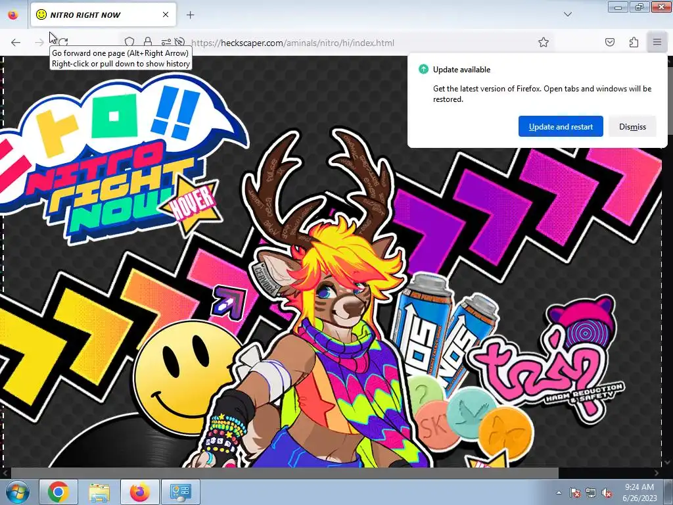Viewport: 673px width, 505px height.
Task: Click Update and restart button
Action: pyautogui.click(x=561, y=127)
